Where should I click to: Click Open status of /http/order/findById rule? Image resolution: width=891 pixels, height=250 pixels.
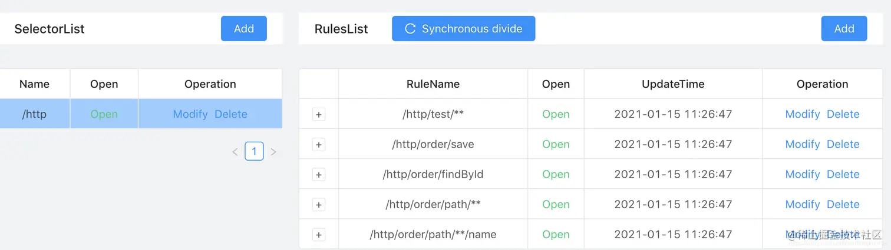click(556, 174)
